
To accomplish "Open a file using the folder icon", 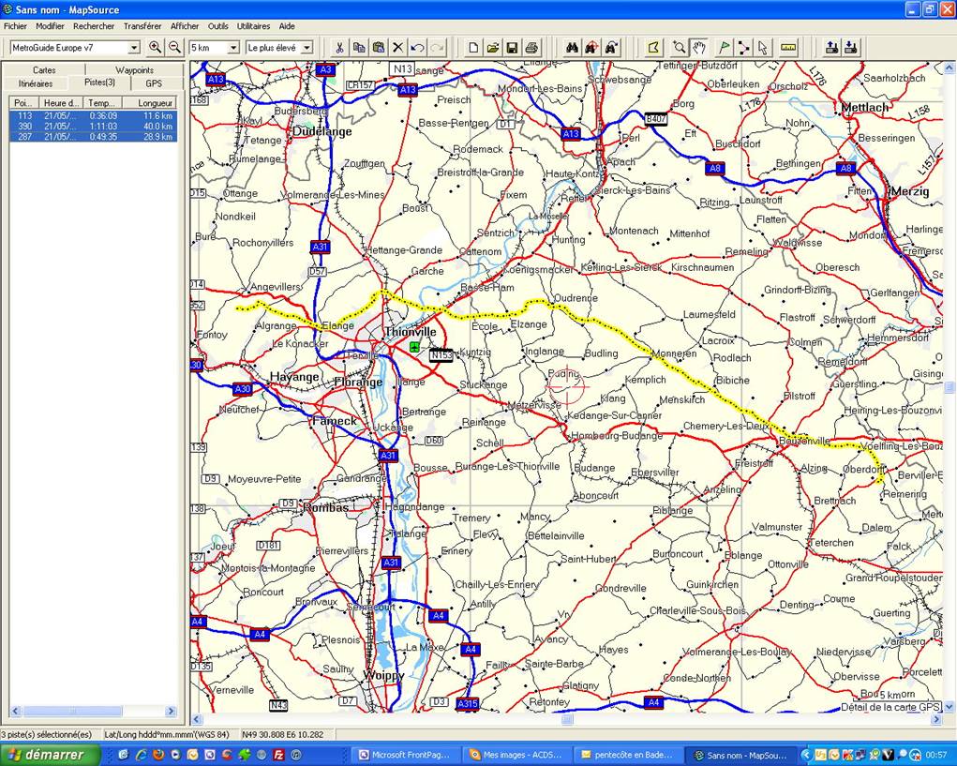I will pos(492,47).
